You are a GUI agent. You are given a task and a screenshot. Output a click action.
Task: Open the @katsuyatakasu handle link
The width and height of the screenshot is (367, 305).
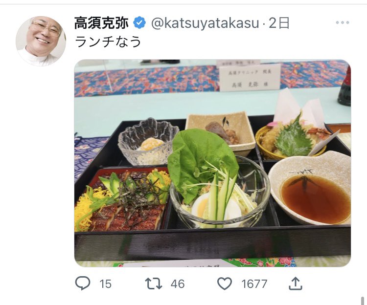205,23
